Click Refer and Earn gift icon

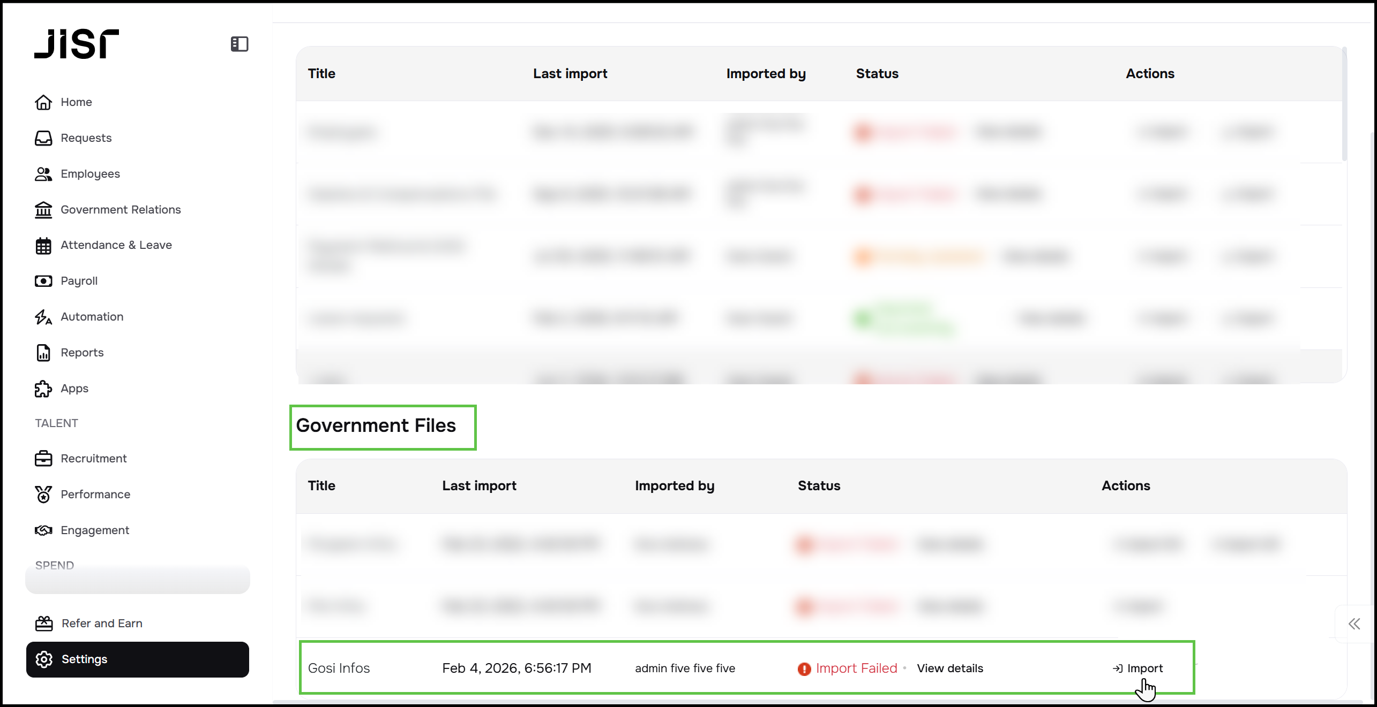(x=44, y=624)
